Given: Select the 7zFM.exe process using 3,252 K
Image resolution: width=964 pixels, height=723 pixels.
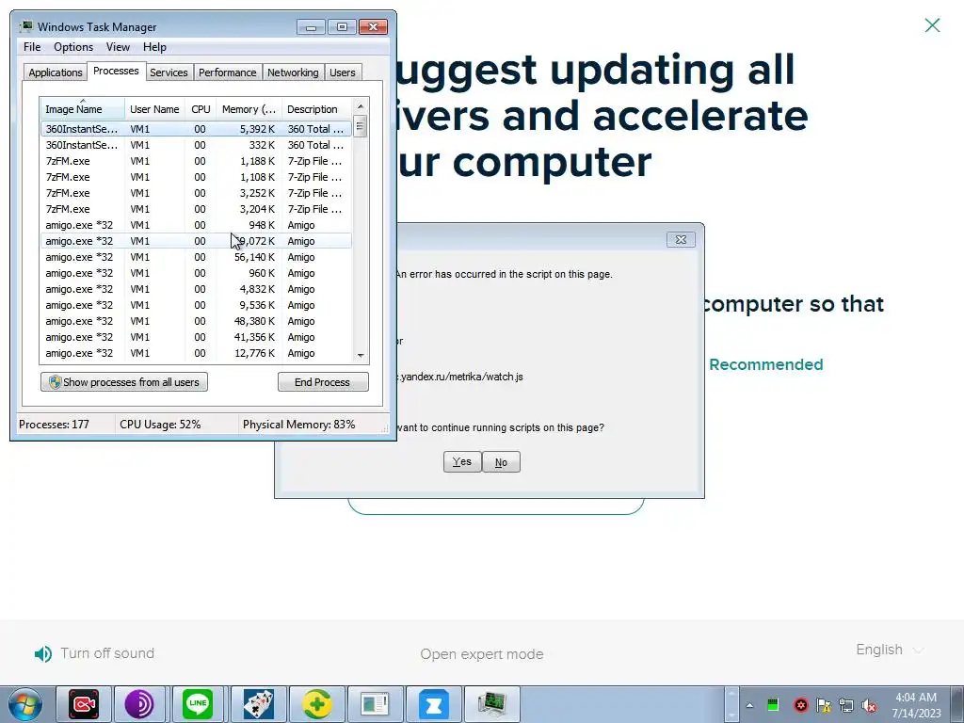Looking at the screenshot, I should (196, 193).
